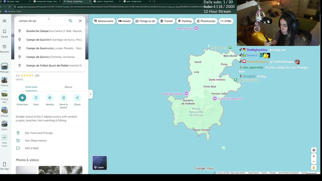Click the View more ellipsis icon
The image size is (322, 181).
(4, 137)
